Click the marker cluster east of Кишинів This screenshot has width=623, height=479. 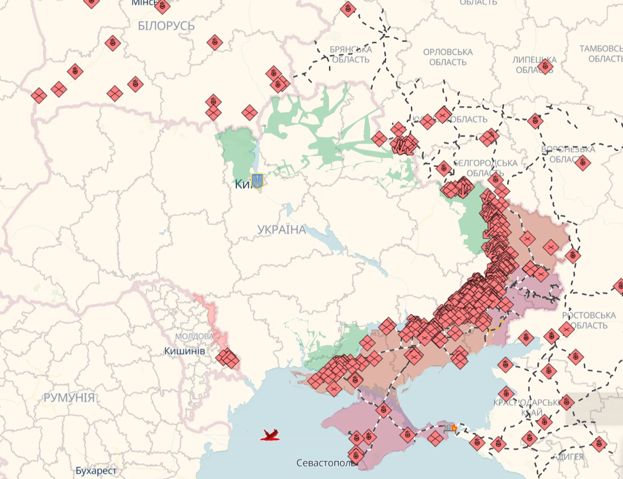(x=227, y=359)
